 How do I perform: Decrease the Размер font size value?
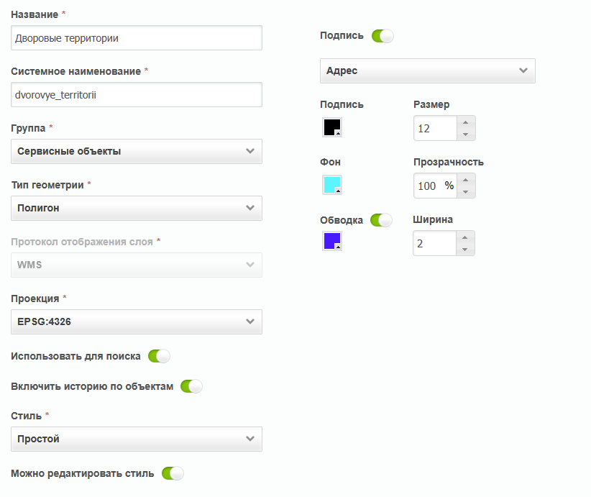(x=466, y=134)
